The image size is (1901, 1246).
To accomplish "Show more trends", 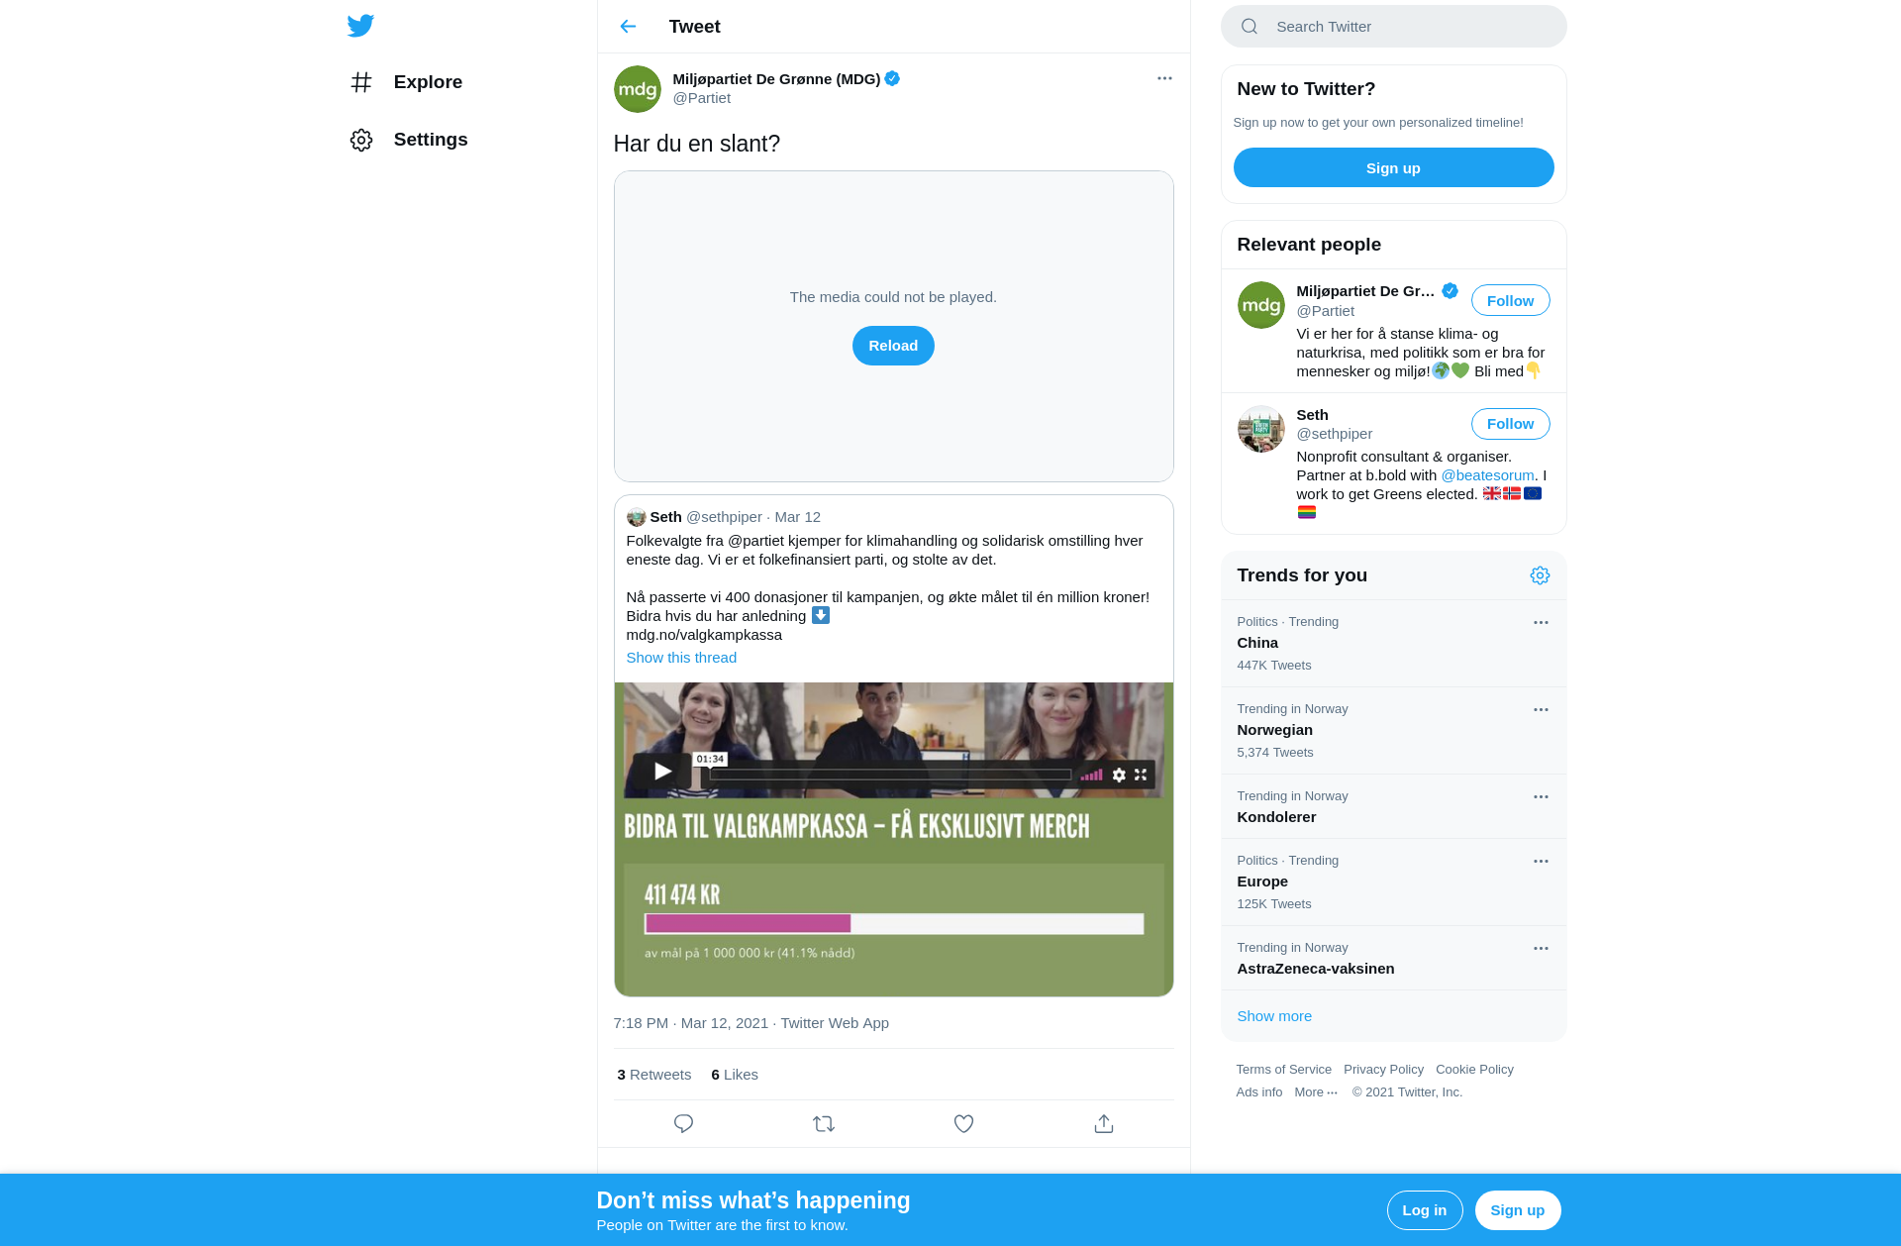I will (1274, 1016).
